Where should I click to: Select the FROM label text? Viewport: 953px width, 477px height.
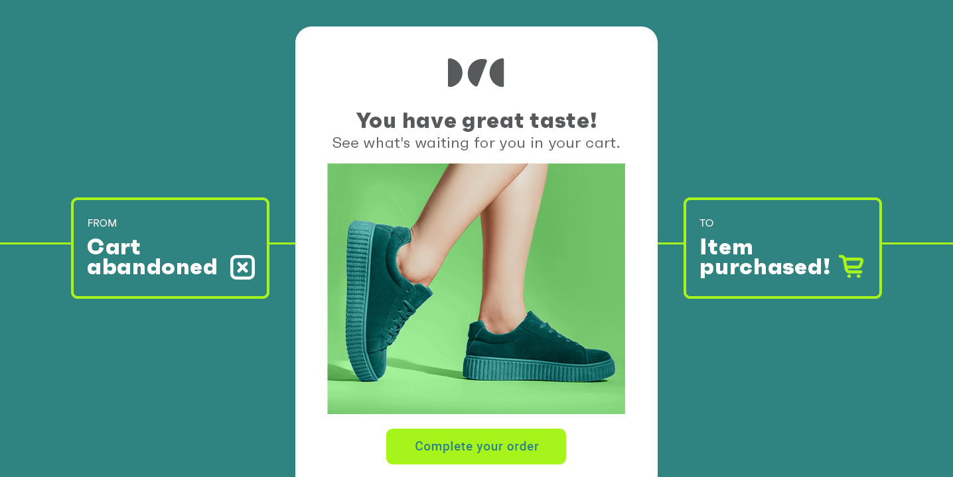coord(102,223)
